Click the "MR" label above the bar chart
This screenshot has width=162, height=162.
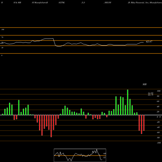[x=145, y=84]
